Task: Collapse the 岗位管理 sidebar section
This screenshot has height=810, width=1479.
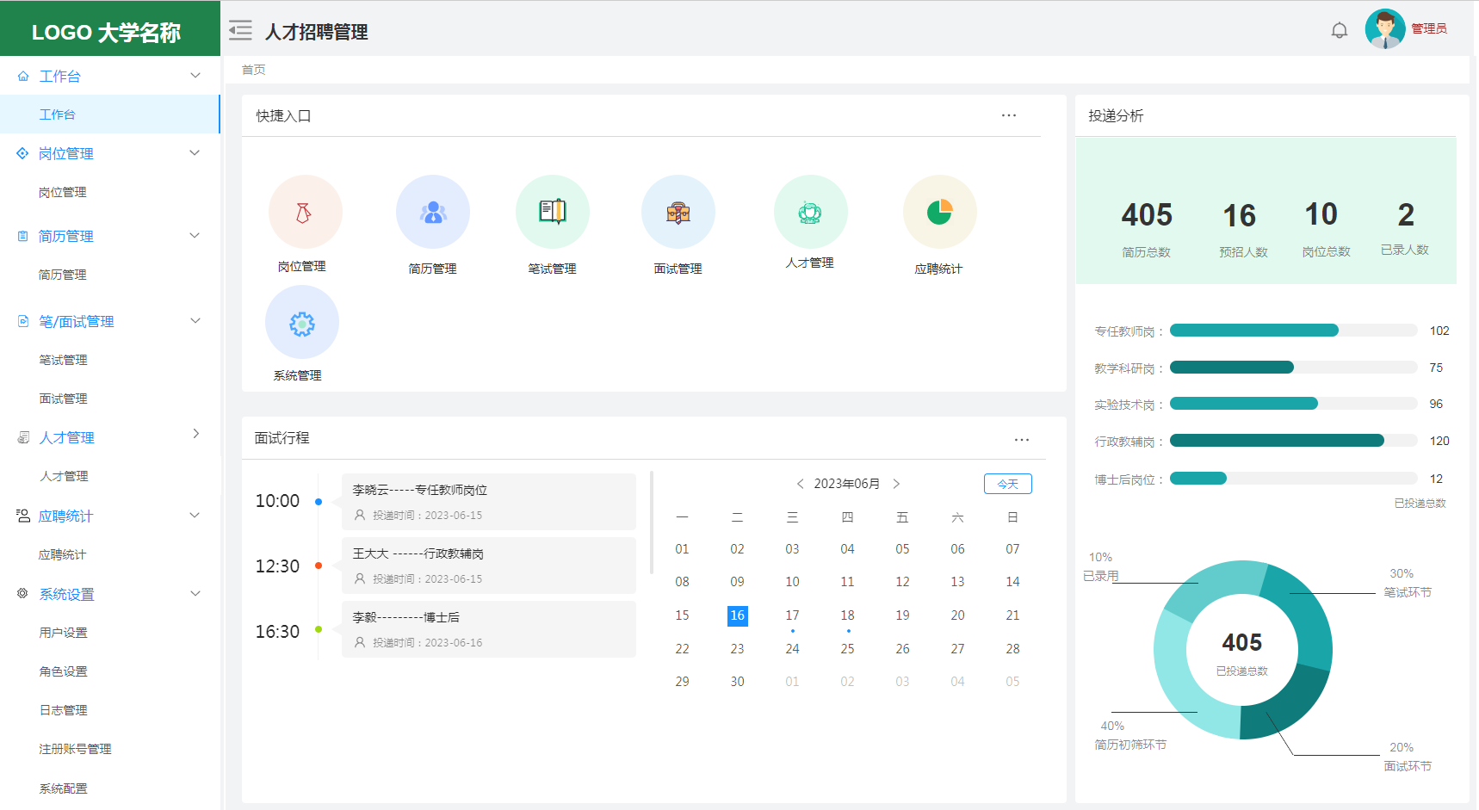Action: (195, 153)
